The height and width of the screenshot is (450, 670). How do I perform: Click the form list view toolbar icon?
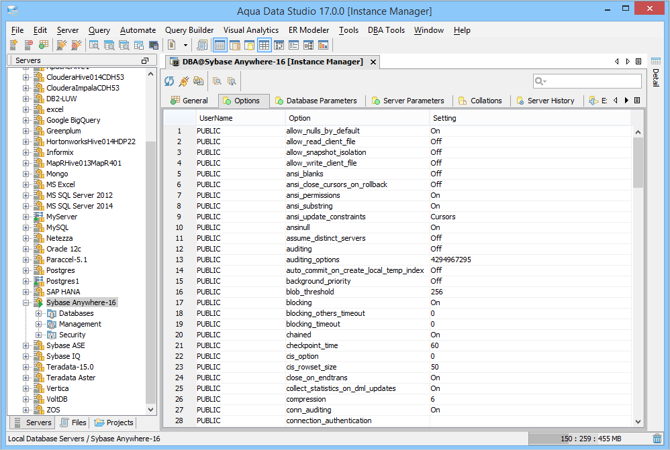click(293, 44)
